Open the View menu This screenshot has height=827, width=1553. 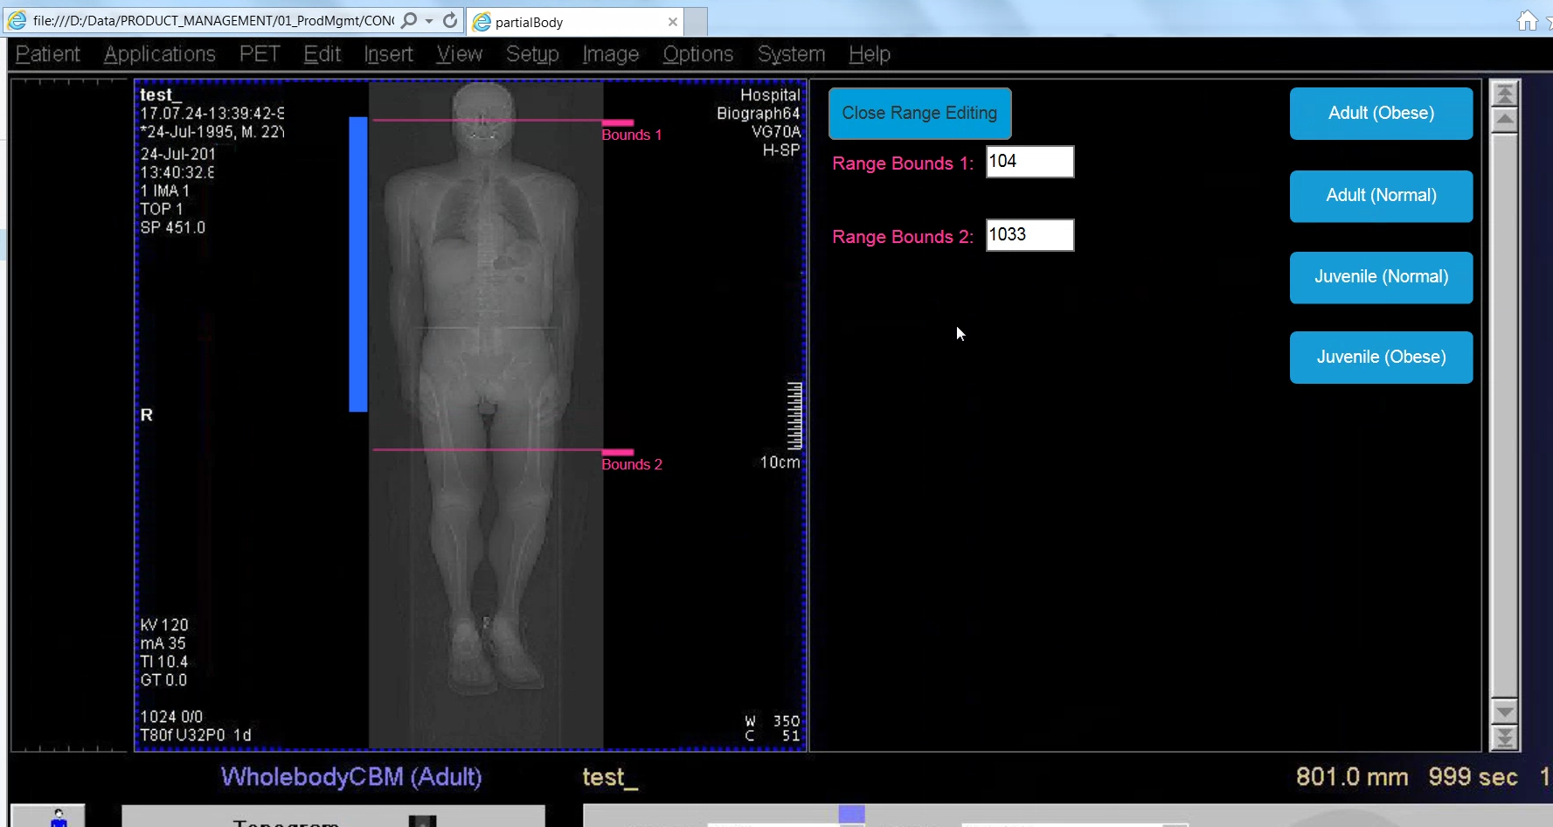click(x=460, y=54)
